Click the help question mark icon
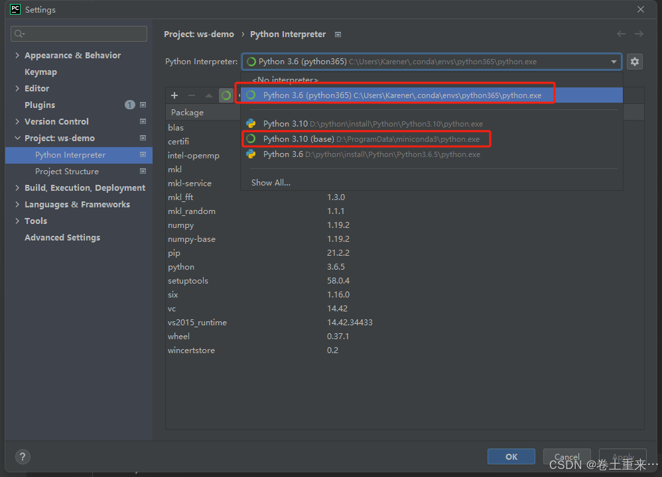 coord(23,456)
